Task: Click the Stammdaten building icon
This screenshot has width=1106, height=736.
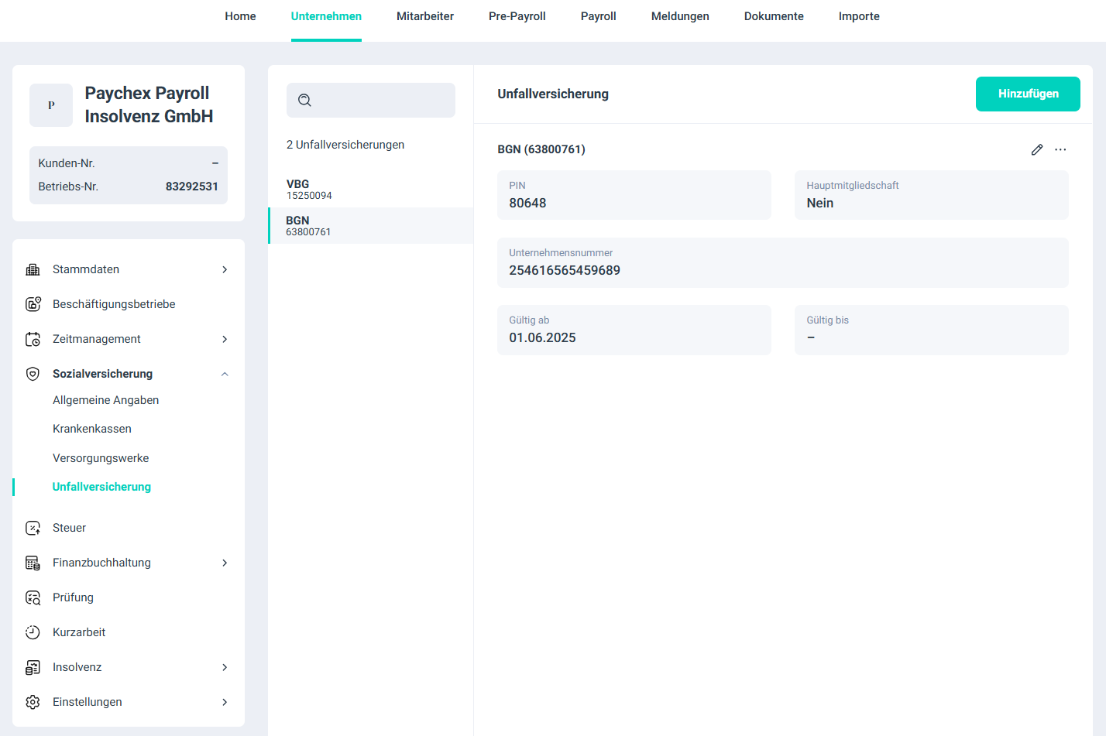Action: (33, 269)
